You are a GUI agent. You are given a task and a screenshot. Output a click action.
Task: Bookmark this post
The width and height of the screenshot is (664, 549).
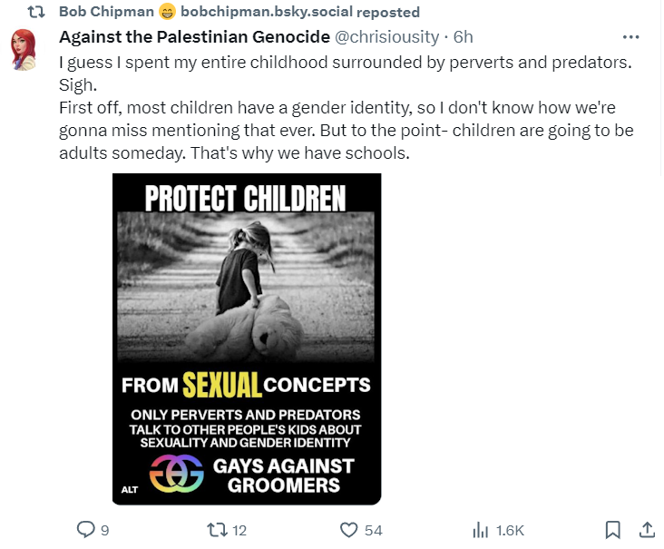pos(612,530)
